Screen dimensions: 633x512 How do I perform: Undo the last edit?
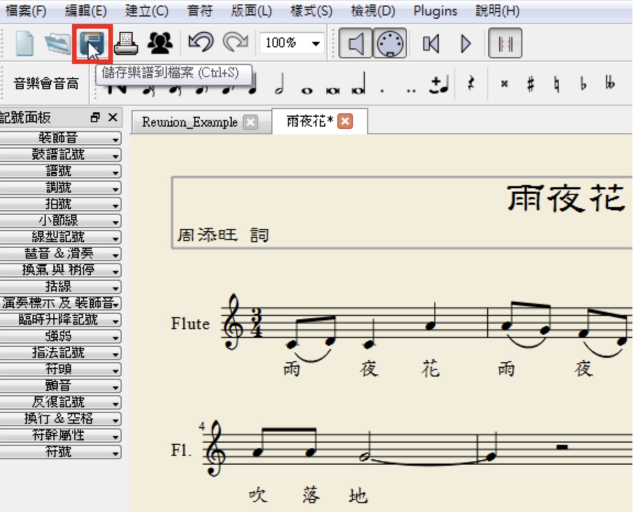[201, 42]
